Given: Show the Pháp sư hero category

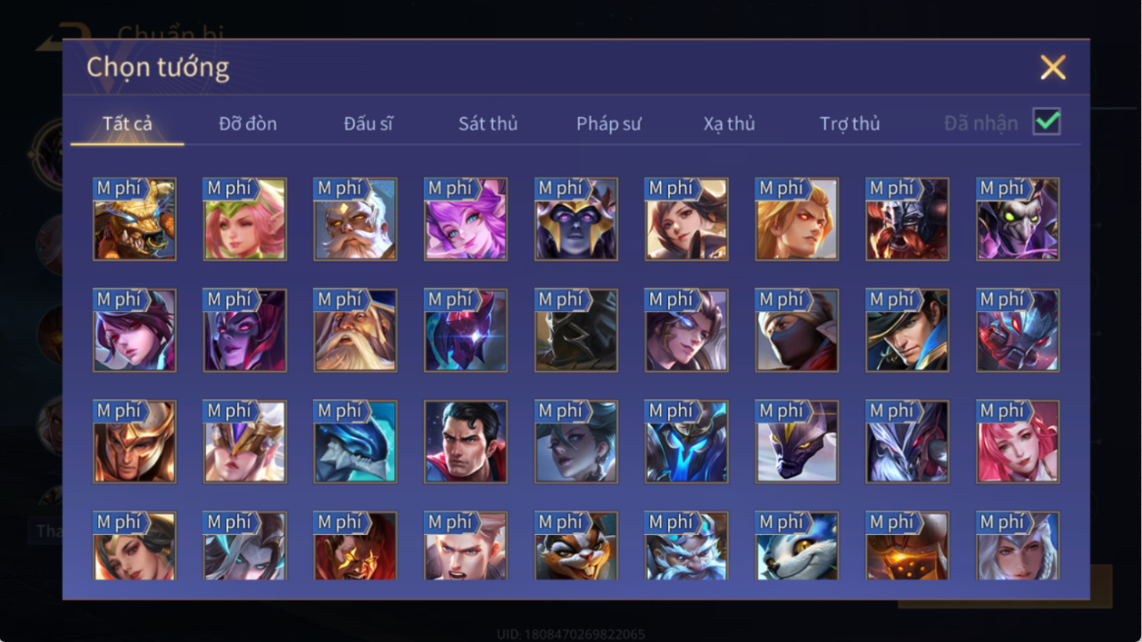Looking at the screenshot, I should 608,123.
